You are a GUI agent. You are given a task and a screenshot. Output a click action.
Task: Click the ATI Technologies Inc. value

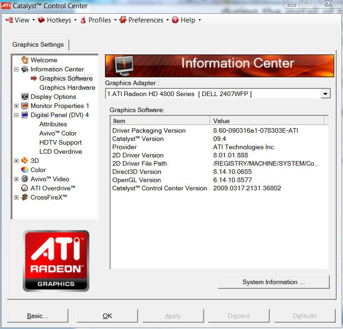244,147
